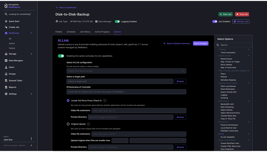Open the Queued Tasks icon in sidebar
This screenshot has height=152, width=267.
point(6,81)
